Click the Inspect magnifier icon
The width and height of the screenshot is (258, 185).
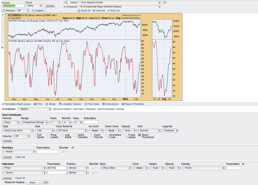[x=33, y=11]
